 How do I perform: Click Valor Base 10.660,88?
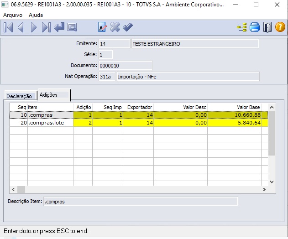click(x=234, y=115)
